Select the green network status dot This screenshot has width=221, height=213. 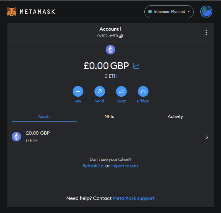[x=150, y=12]
